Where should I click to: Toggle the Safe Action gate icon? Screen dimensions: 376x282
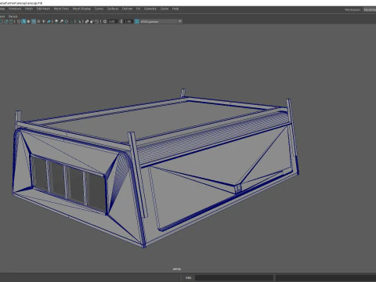[x=6, y=21]
